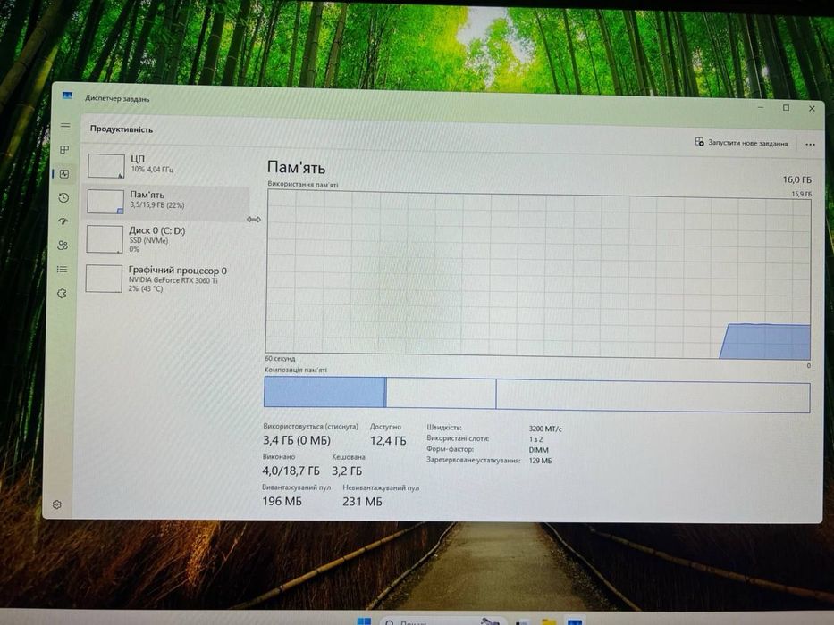Maximize the Task Manager window
The height and width of the screenshot is (625, 834).
[786, 108]
